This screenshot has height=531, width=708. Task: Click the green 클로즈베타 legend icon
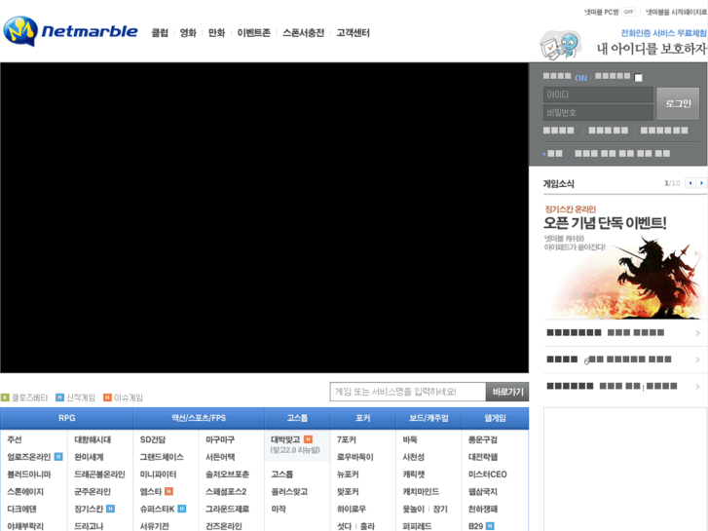pyautogui.click(x=5, y=398)
